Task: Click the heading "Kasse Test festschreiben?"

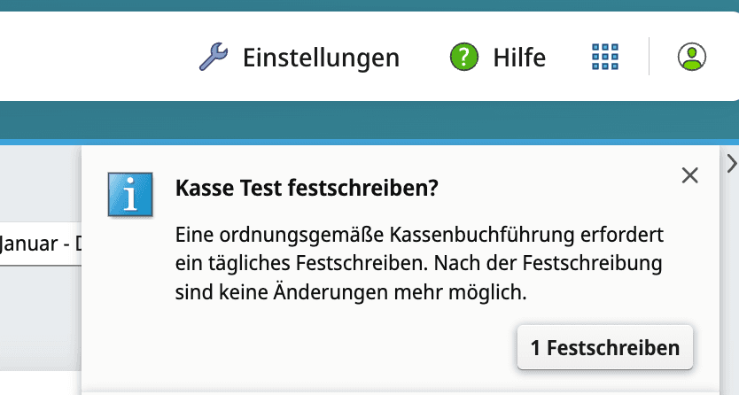Action: coord(307,189)
